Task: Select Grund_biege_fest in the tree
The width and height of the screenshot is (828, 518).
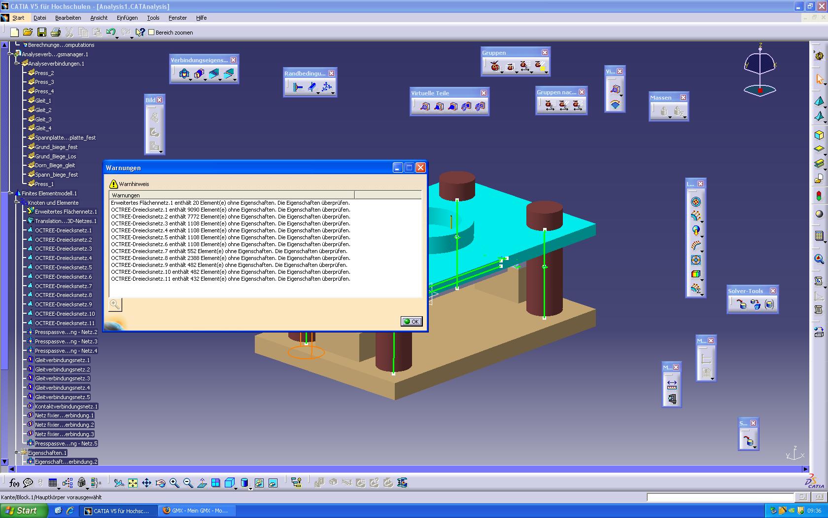Action: (56, 147)
